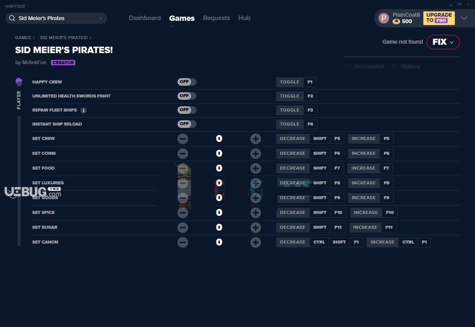Viewport: 475px width, 327px height.
Task: Open the MrAntiFun creator link
Action: click(34, 63)
